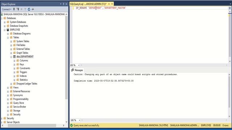Select the Synonyms folder
232x130 pixels.
[18, 95]
